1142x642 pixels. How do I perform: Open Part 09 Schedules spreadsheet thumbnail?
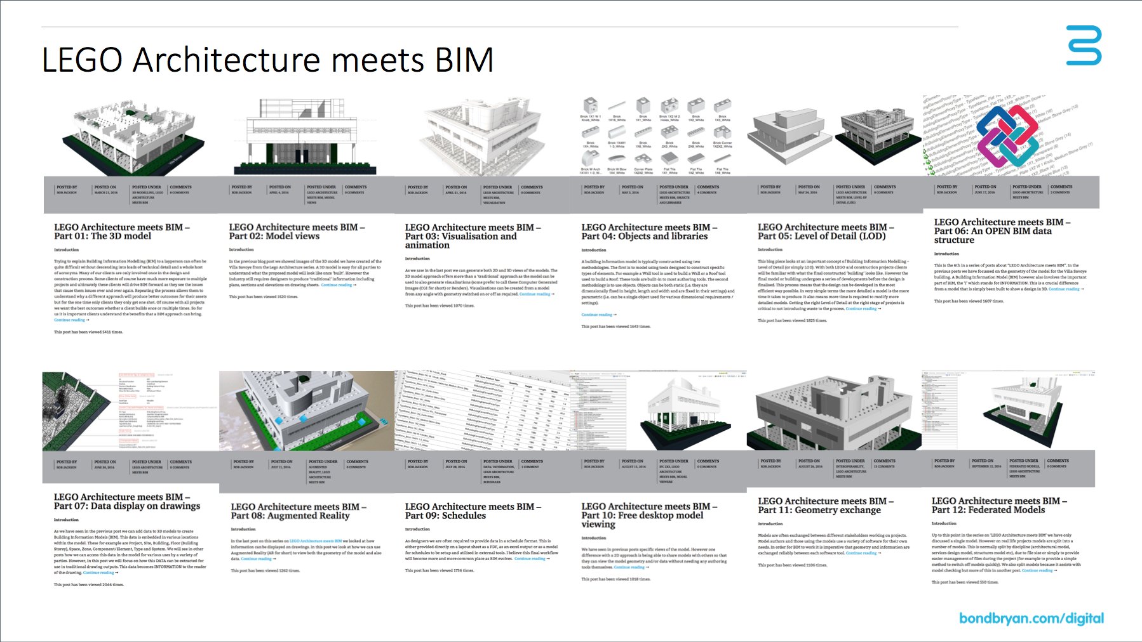pyautogui.click(x=483, y=410)
